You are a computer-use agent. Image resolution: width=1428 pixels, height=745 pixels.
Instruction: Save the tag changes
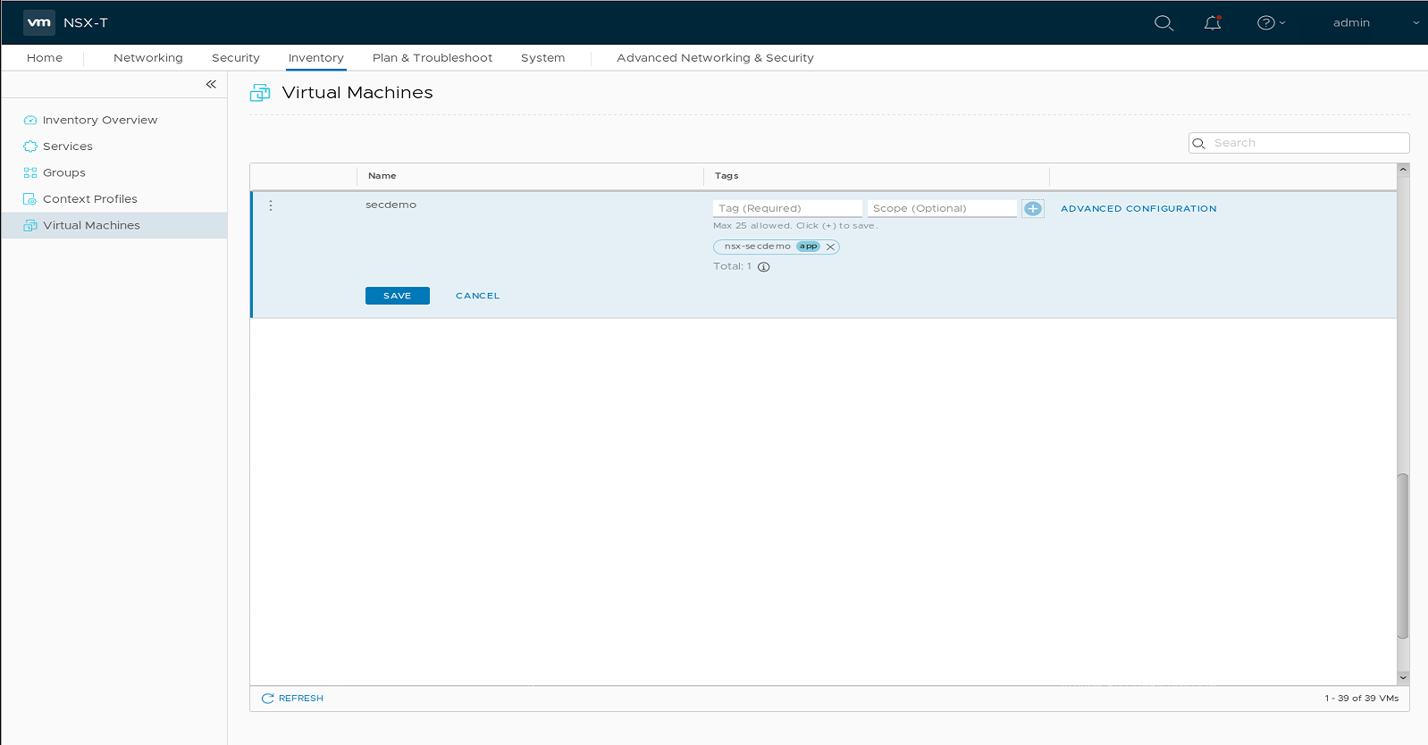[398, 296]
